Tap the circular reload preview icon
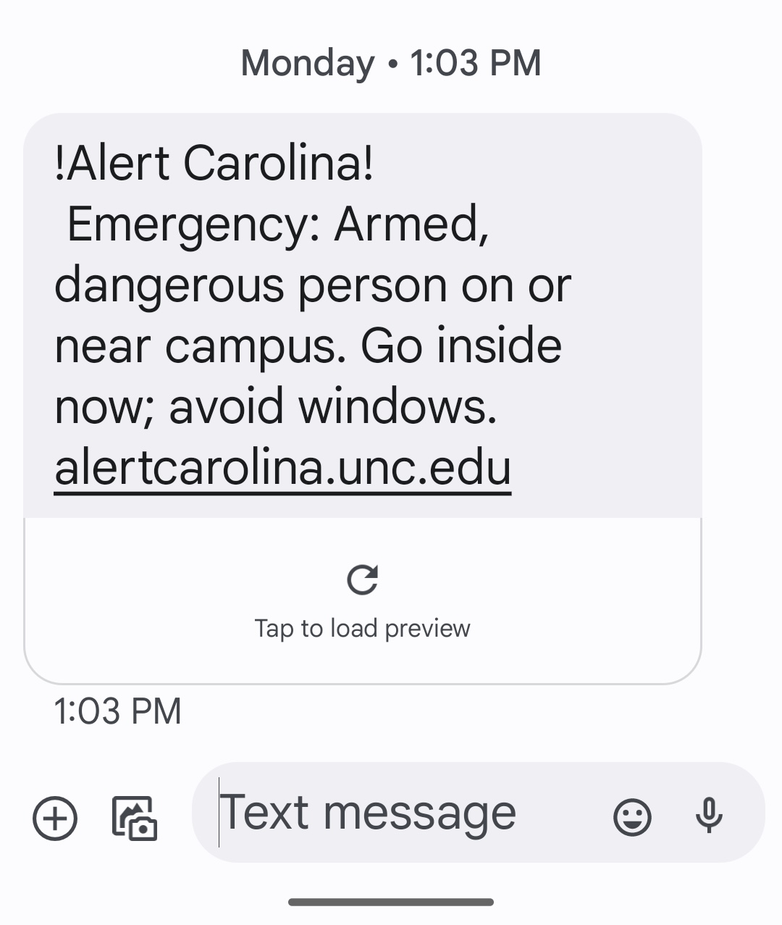Screen dimensions: 782x925 (362, 579)
